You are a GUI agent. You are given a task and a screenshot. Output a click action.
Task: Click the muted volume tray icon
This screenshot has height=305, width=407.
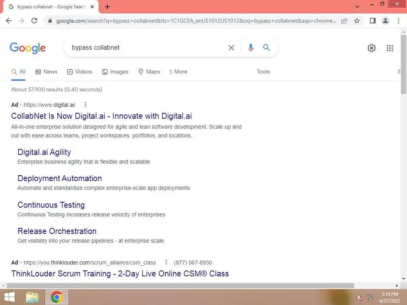click(360, 297)
